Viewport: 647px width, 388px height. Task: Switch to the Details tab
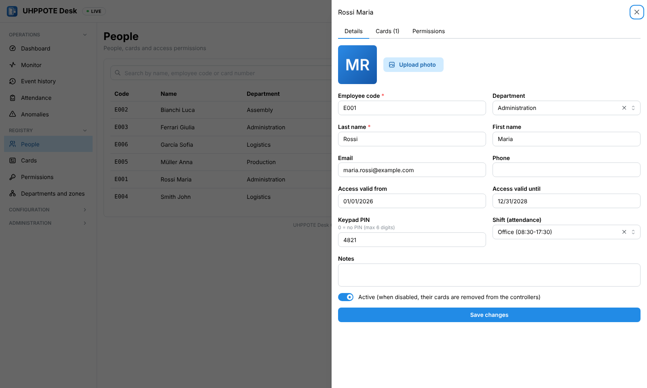click(353, 31)
